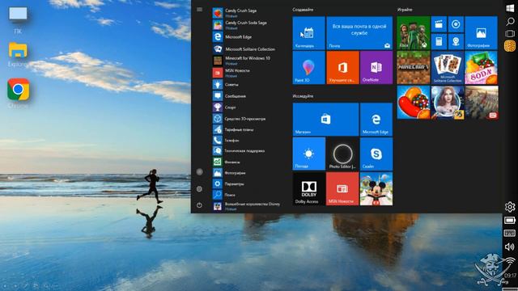The height and width of the screenshot is (291, 518).
Task: Open the Candy Crush Soda tile
Action: click(481, 68)
